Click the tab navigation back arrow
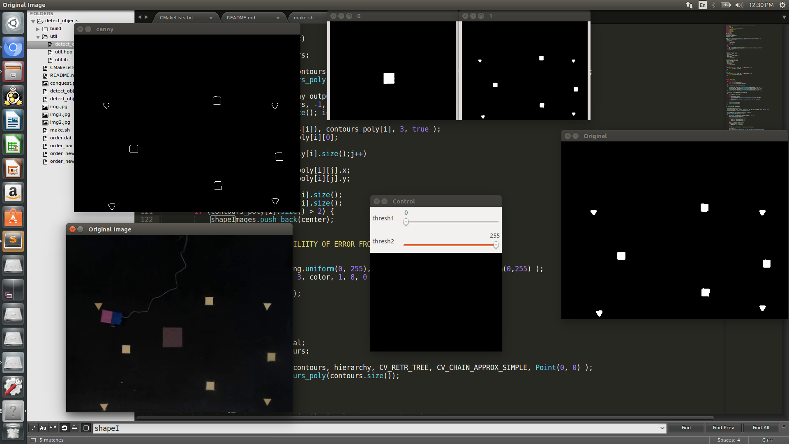This screenshot has height=444, width=789. click(x=140, y=17)
